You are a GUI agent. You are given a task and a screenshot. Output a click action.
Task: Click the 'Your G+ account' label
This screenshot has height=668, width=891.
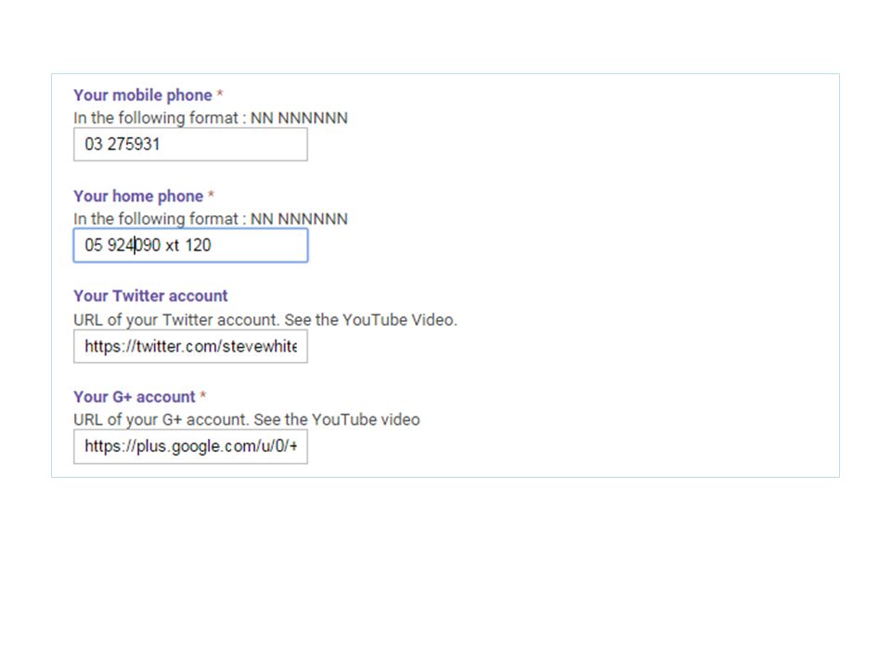click(x=134, y=396)
